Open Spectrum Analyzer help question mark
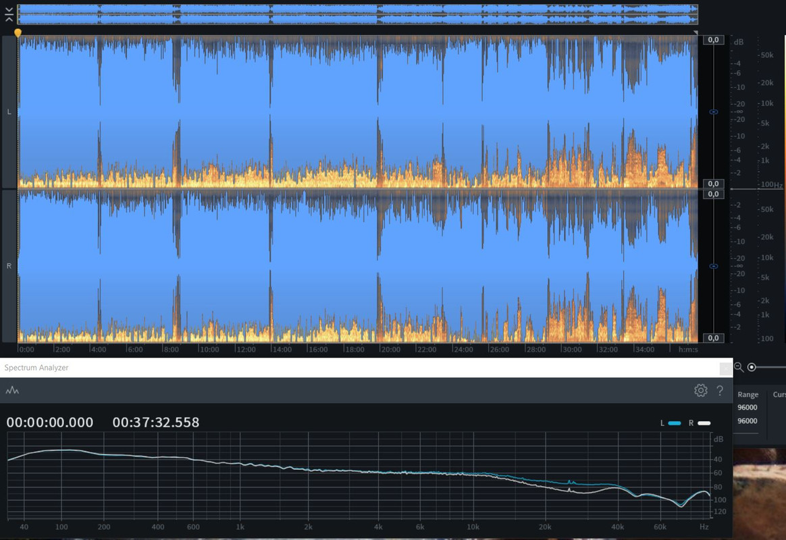Screen dimensions: 786x540 (x=720, y=390)
